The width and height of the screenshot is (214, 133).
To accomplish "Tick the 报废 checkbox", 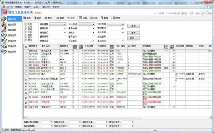I will 26,40.
